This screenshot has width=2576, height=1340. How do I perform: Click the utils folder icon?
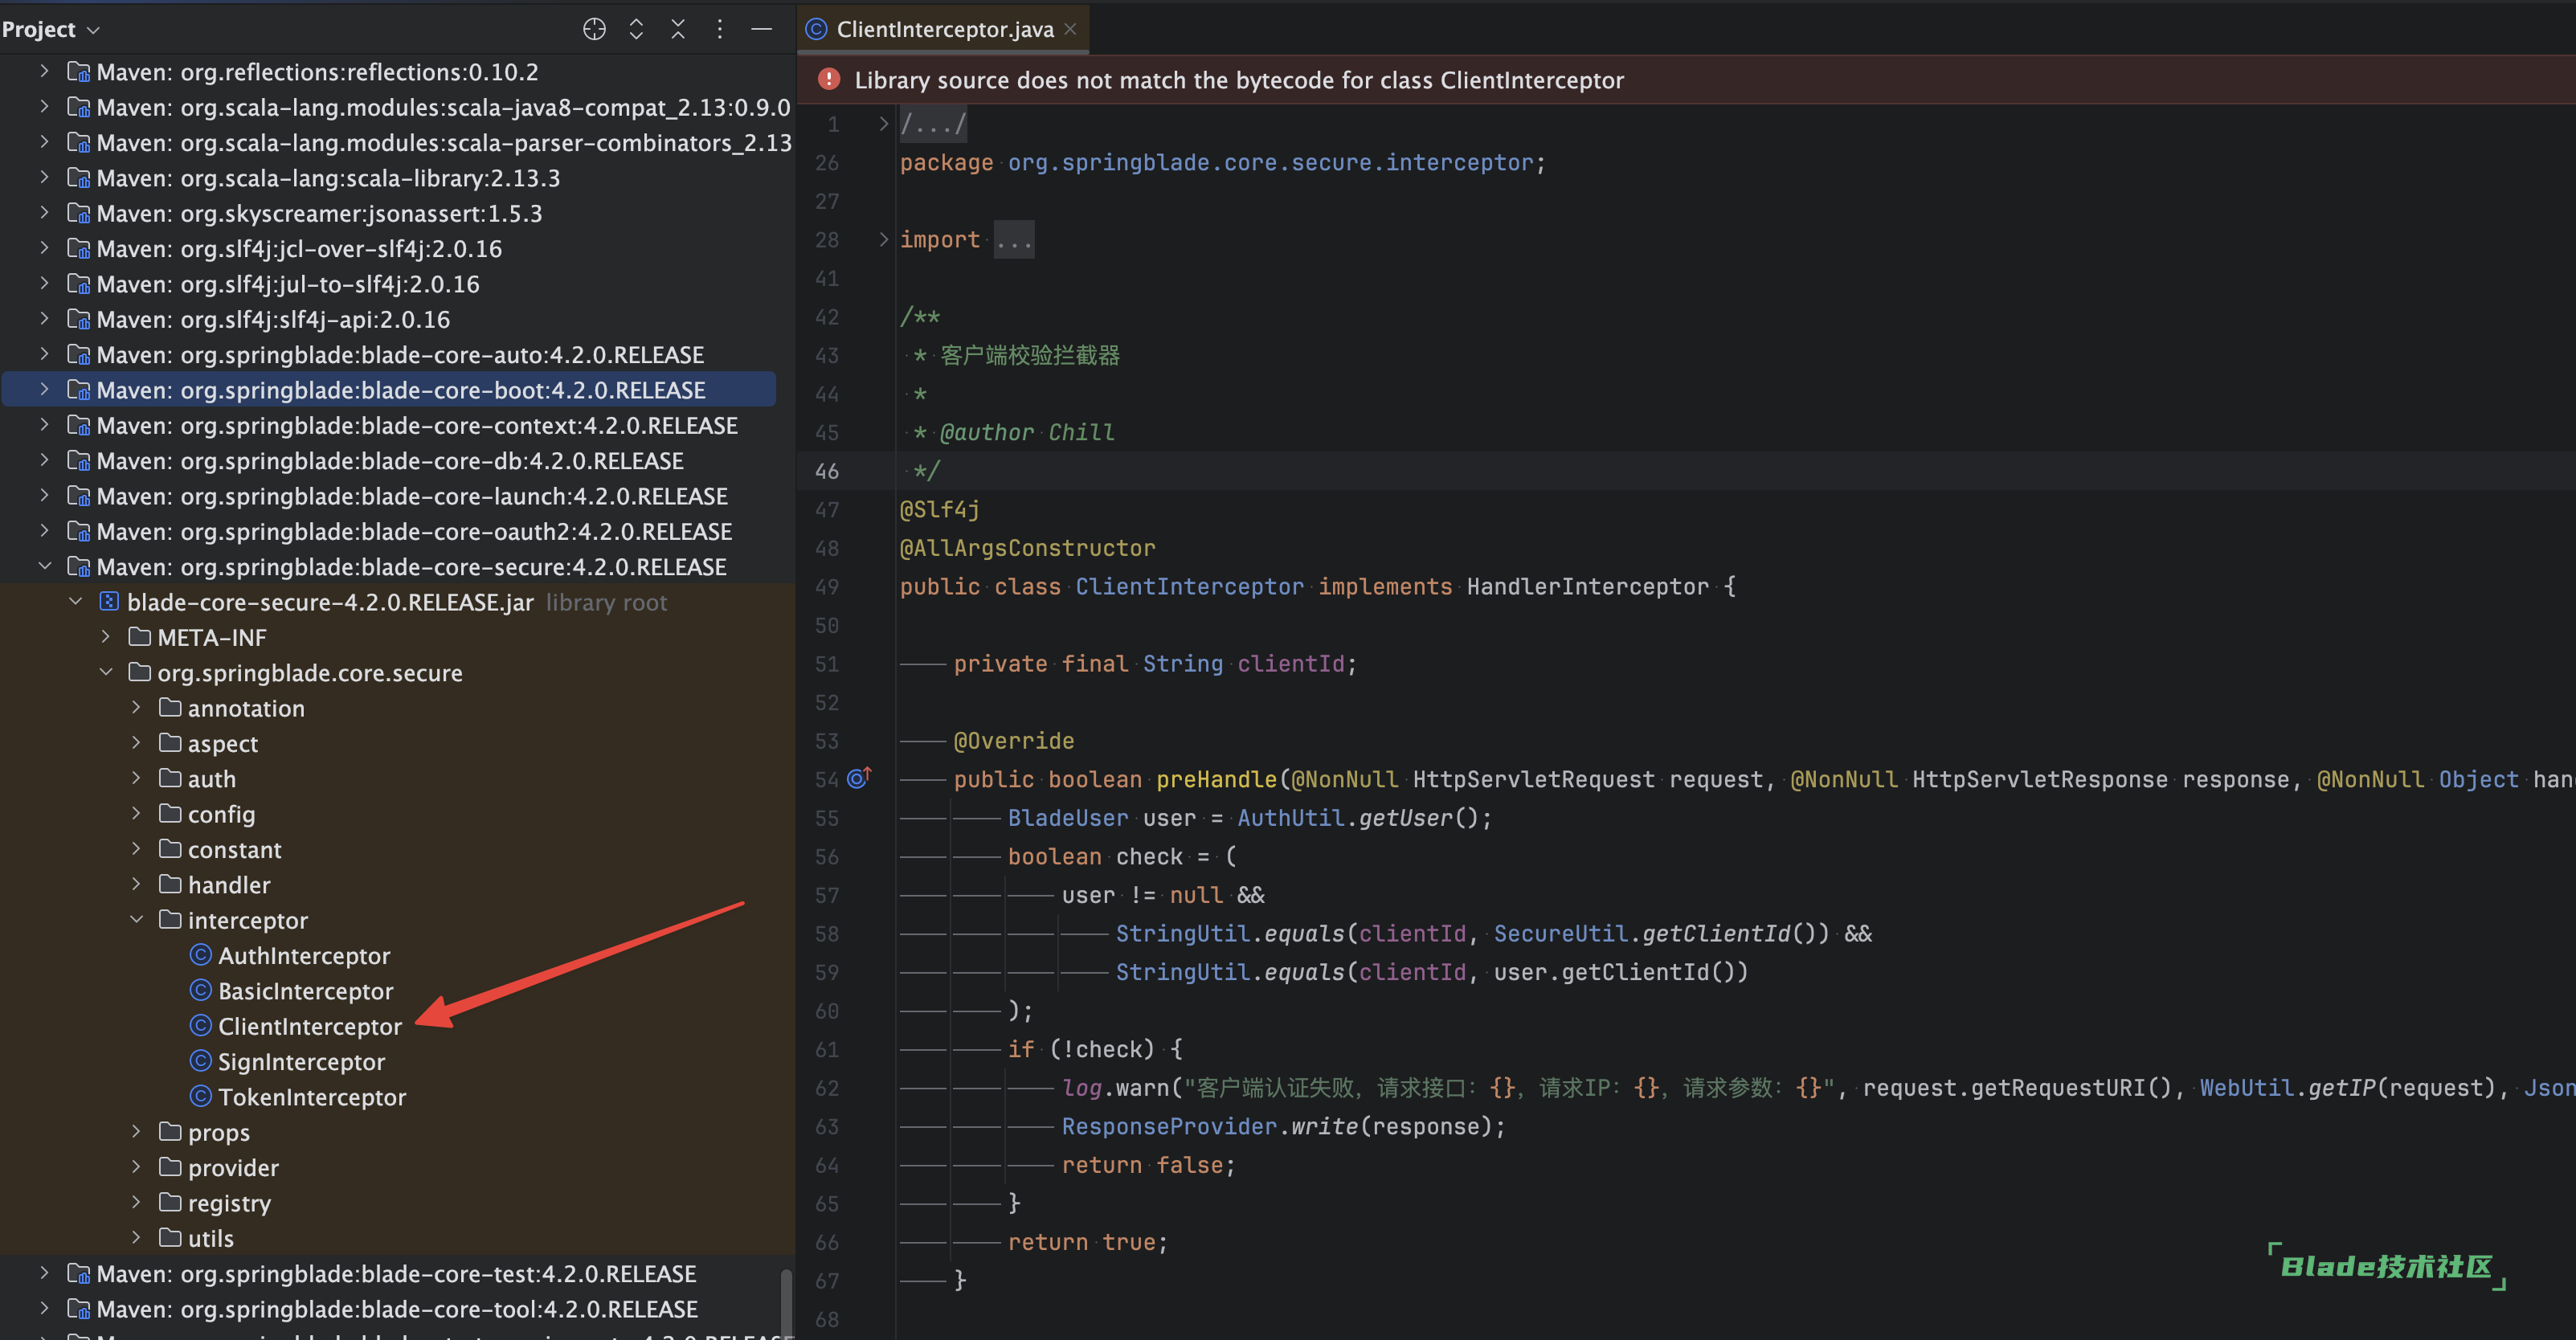click(170, 1237)
